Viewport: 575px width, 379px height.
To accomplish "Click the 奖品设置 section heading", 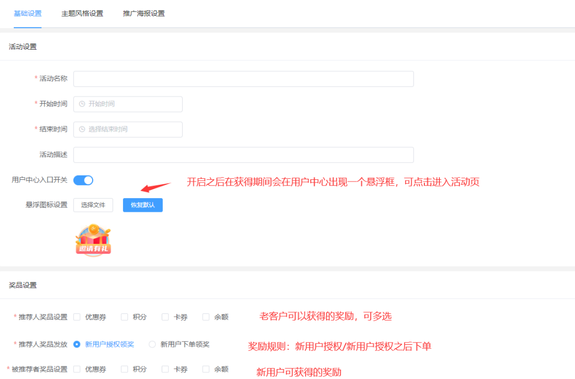I will click(23, 285).
